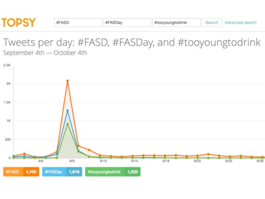Click the #tooyoungtodrink total count 1,232
This screenshot has height=199, width=265.
(x=132, y=172)
